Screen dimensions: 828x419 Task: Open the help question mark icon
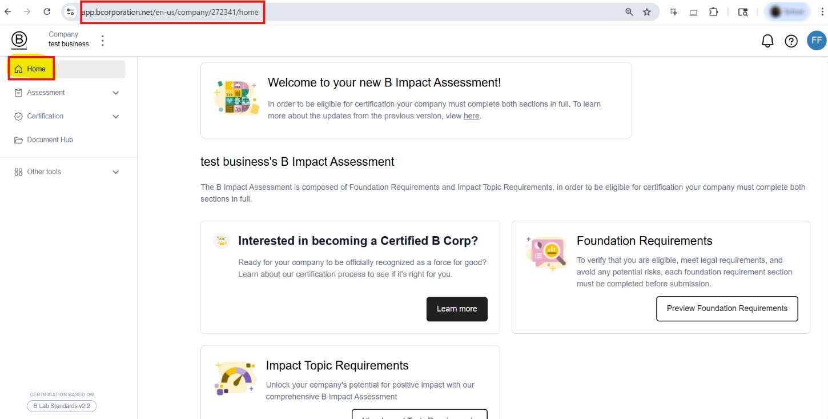click(x=791, y=41)
